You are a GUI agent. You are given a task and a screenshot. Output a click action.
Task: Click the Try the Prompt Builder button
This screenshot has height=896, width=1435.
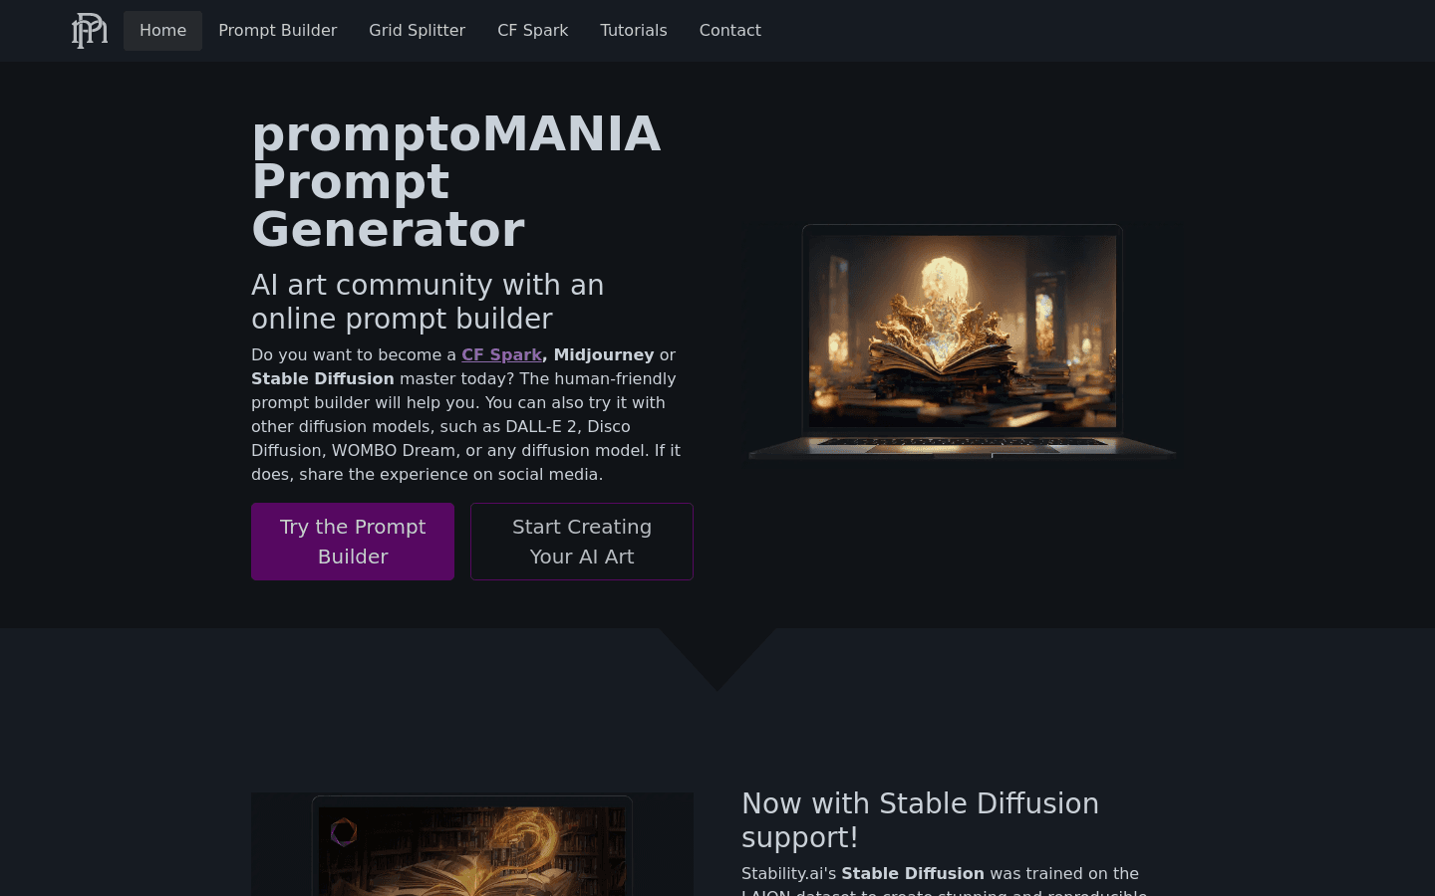pos(353,542)
